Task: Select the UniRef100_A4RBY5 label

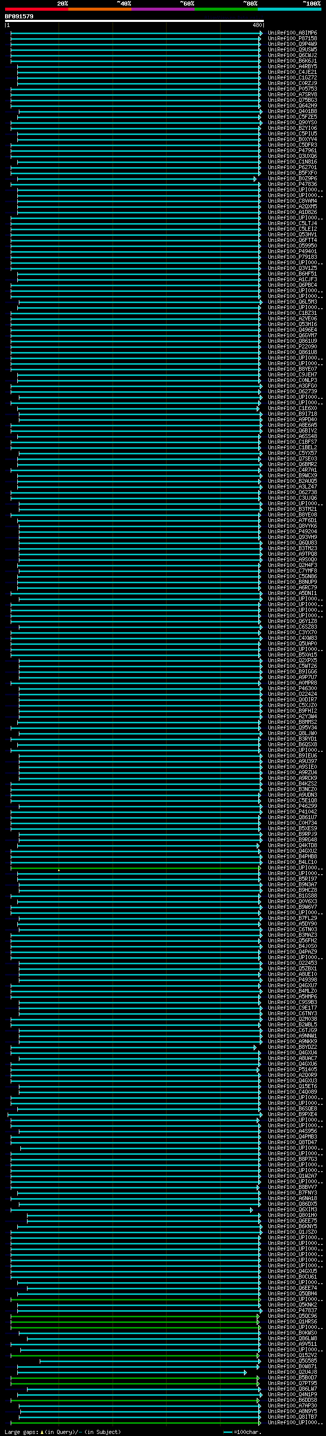Action: click(292, 66)
